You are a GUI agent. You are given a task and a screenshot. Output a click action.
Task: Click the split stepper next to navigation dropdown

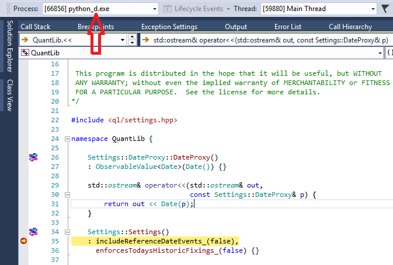pos(133,40)
